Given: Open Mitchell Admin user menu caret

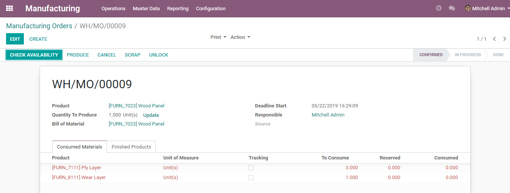Looking at the screenshot, I should coord(508,9).
